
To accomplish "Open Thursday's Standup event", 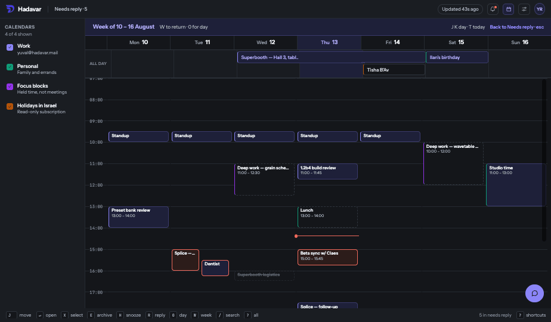I will coord(327,137).
